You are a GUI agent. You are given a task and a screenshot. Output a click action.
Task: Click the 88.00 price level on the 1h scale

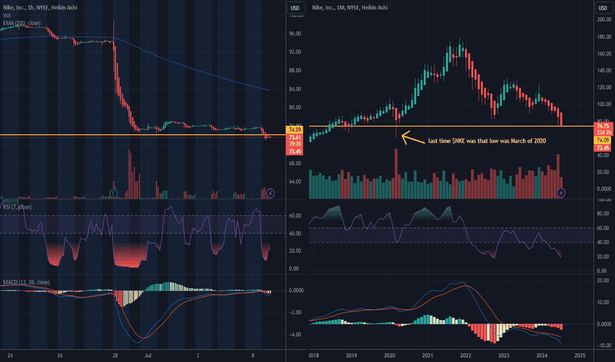[295, 70]
